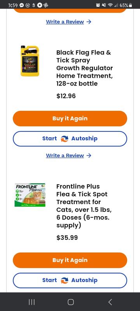Click autoship arrows icon under Frontline Plus

click(65, 280)
